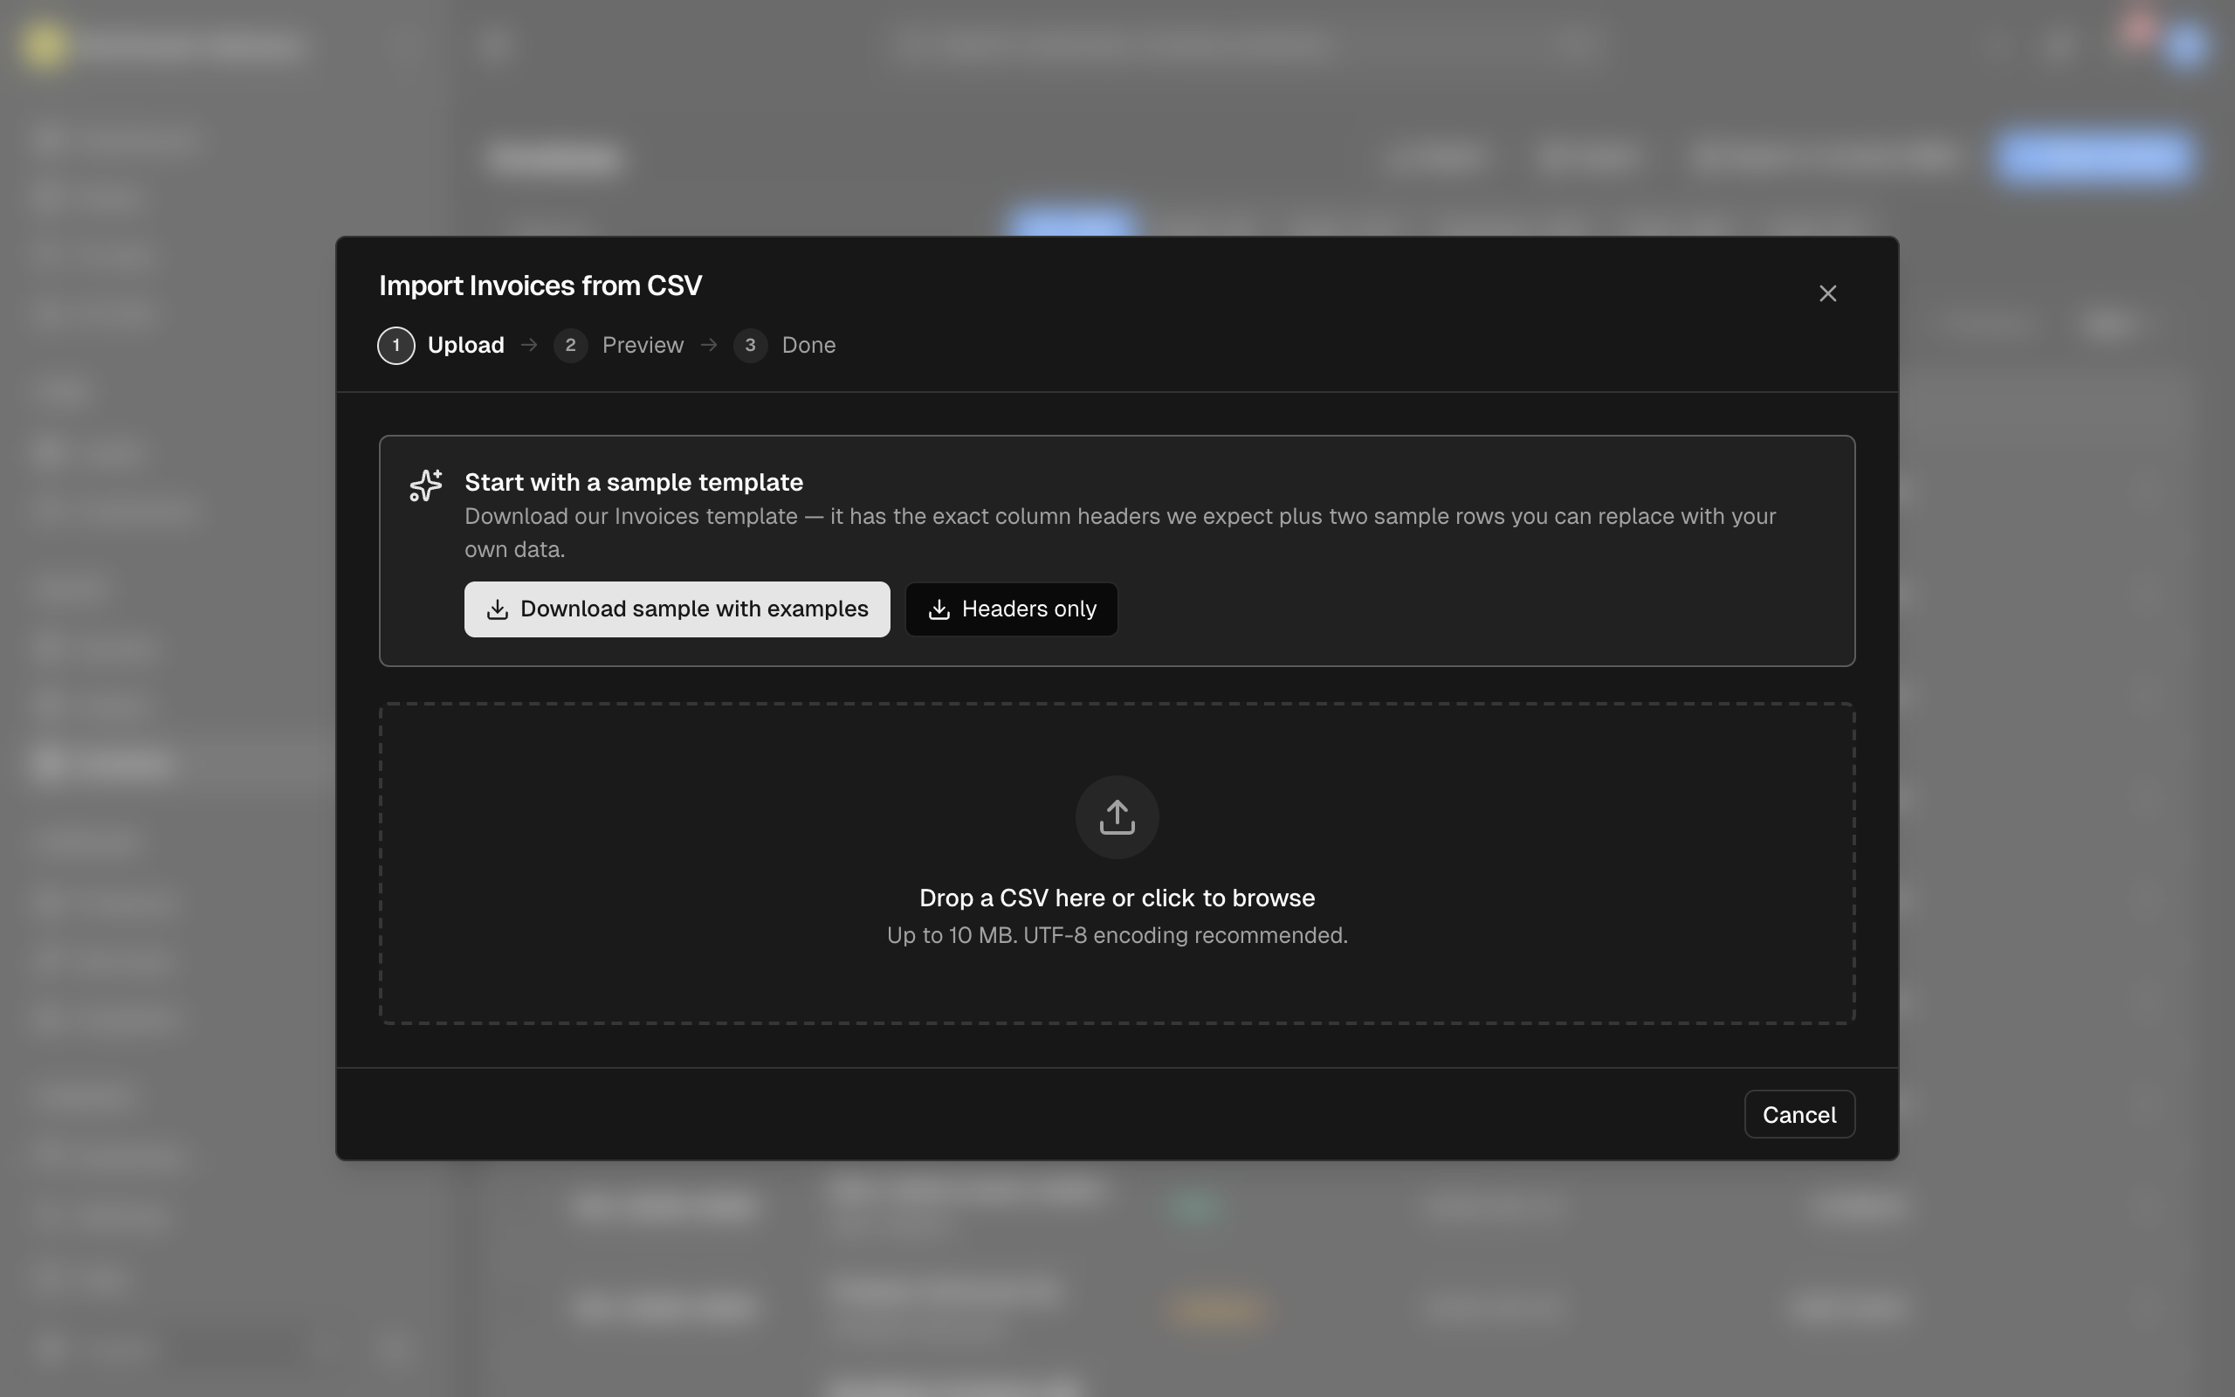2235x1397 pixels.
Task: Click the 'Start with a sample template' heading
Action: pos(634,482)
